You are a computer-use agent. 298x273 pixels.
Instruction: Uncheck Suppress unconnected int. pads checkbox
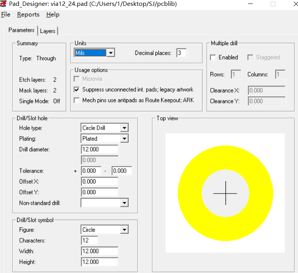tap(77, 90)
